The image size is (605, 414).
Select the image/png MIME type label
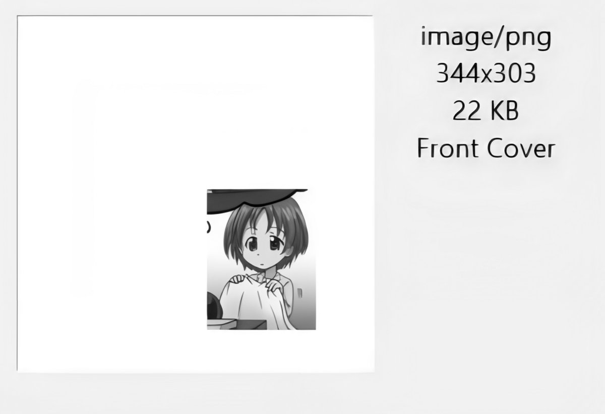pos(486,39)
